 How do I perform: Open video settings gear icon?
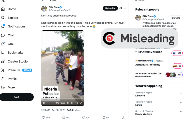click(72, 103)
